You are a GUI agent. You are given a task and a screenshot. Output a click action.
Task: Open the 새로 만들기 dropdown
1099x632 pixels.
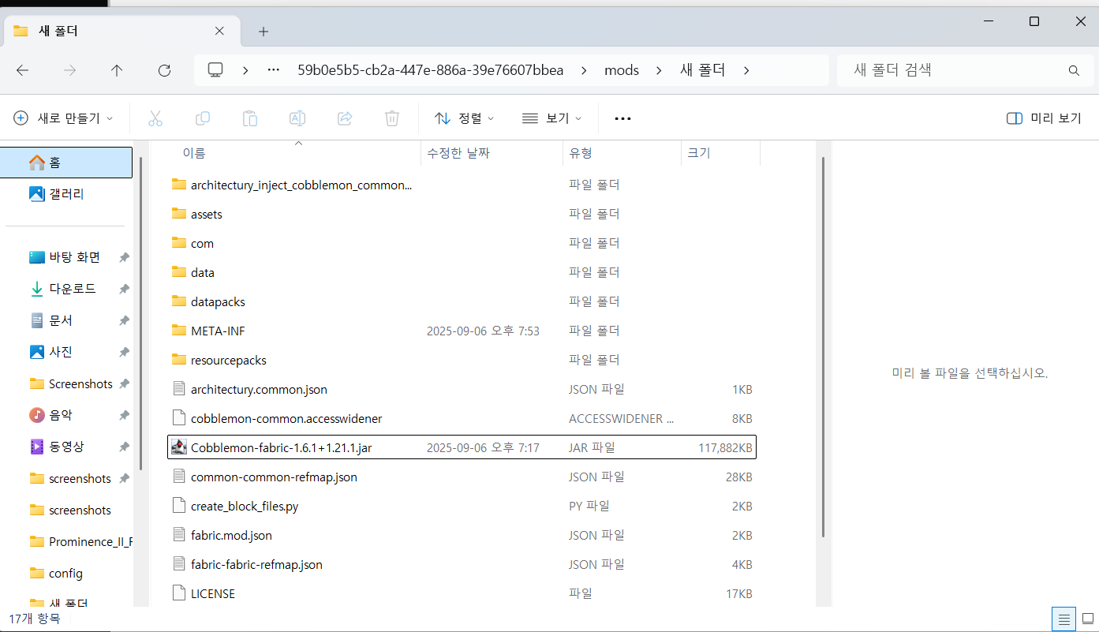(63, 118)
